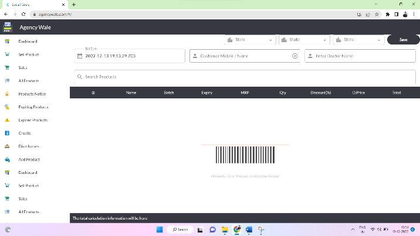Click the calendar icon in Bill Date field
This screenshot has height=236, width=420.
(x=80, y=56)
